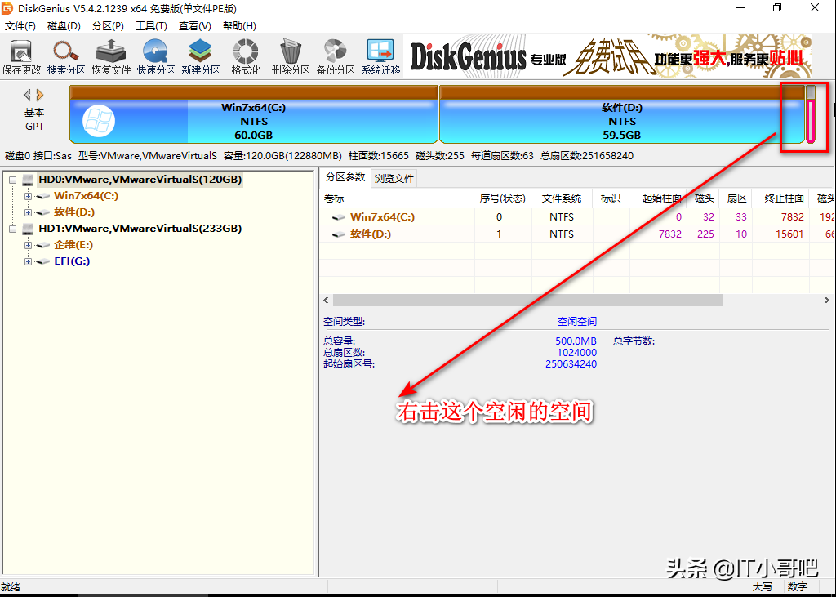Click the ending cylinder value 15601
Viewport: 836px width, 597px height.
pos(789,234)
